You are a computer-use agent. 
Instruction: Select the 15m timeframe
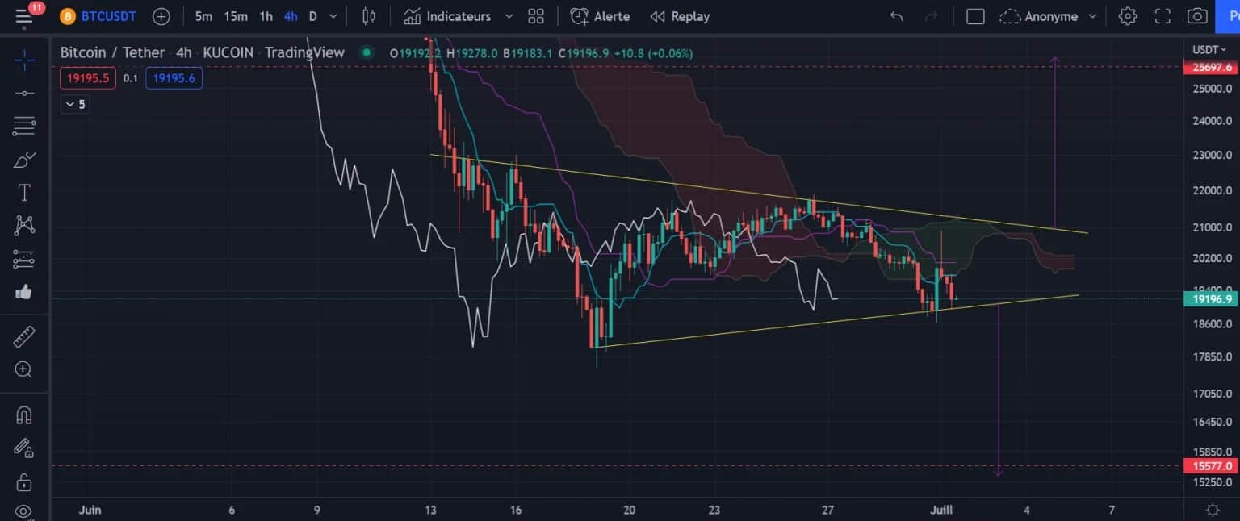click(236, 16)
